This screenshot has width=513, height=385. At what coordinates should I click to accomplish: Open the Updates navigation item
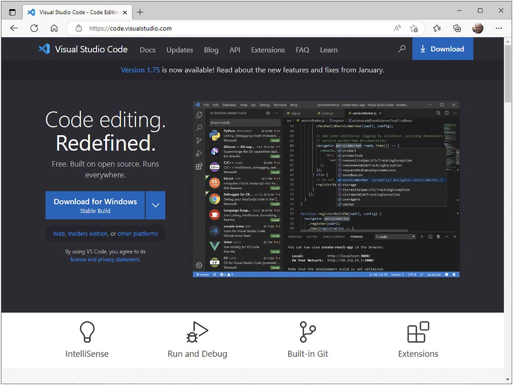tap(180, 50)
